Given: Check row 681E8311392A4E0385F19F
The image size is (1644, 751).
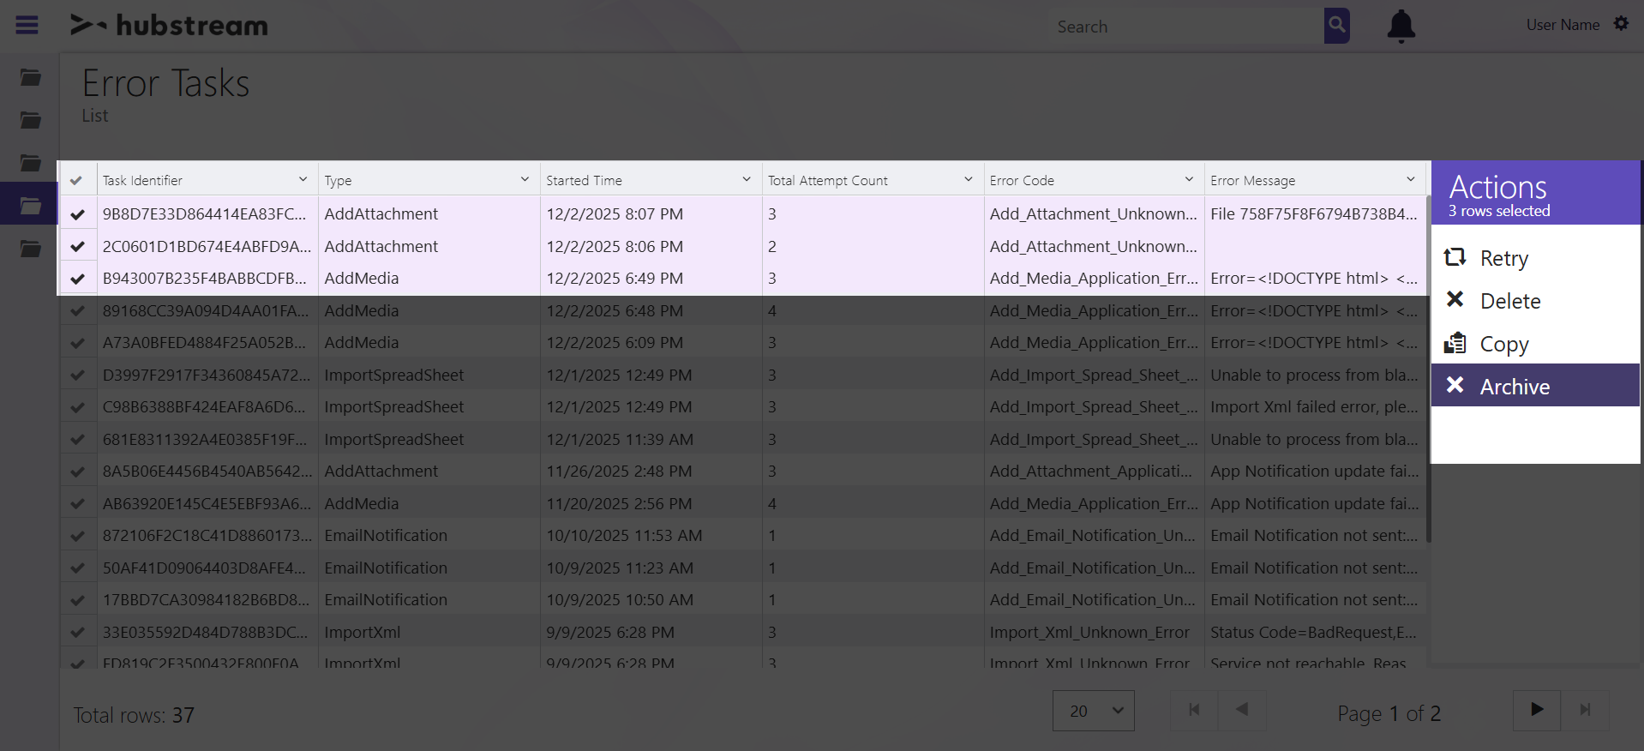Looking at the screenshot, I should point(77,439).
